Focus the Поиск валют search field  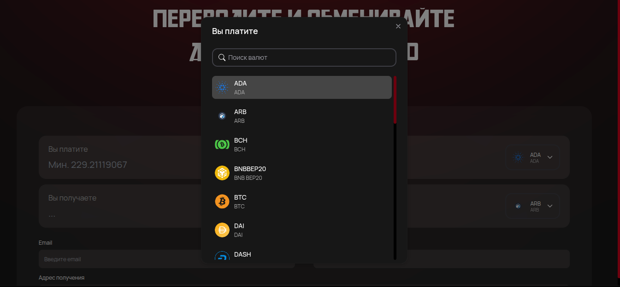point(304,57)
